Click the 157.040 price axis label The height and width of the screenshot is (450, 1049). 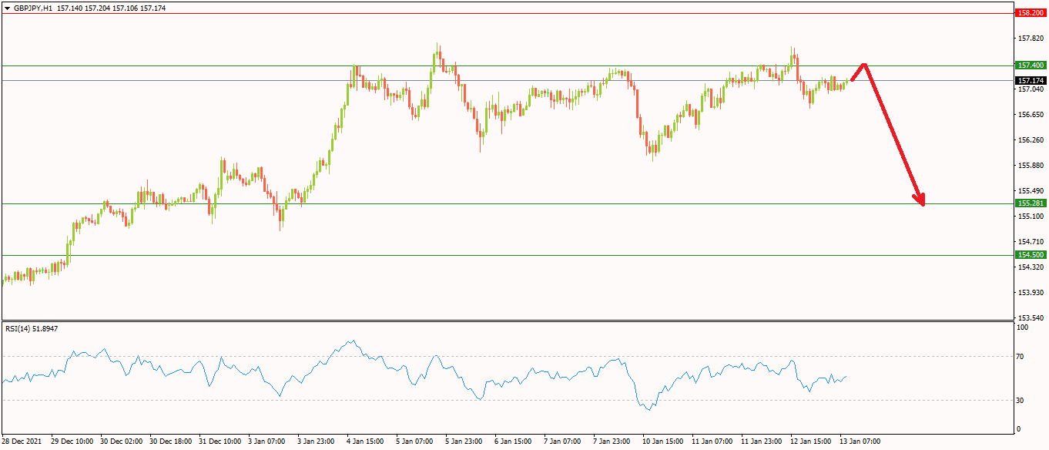(1030, 89)
